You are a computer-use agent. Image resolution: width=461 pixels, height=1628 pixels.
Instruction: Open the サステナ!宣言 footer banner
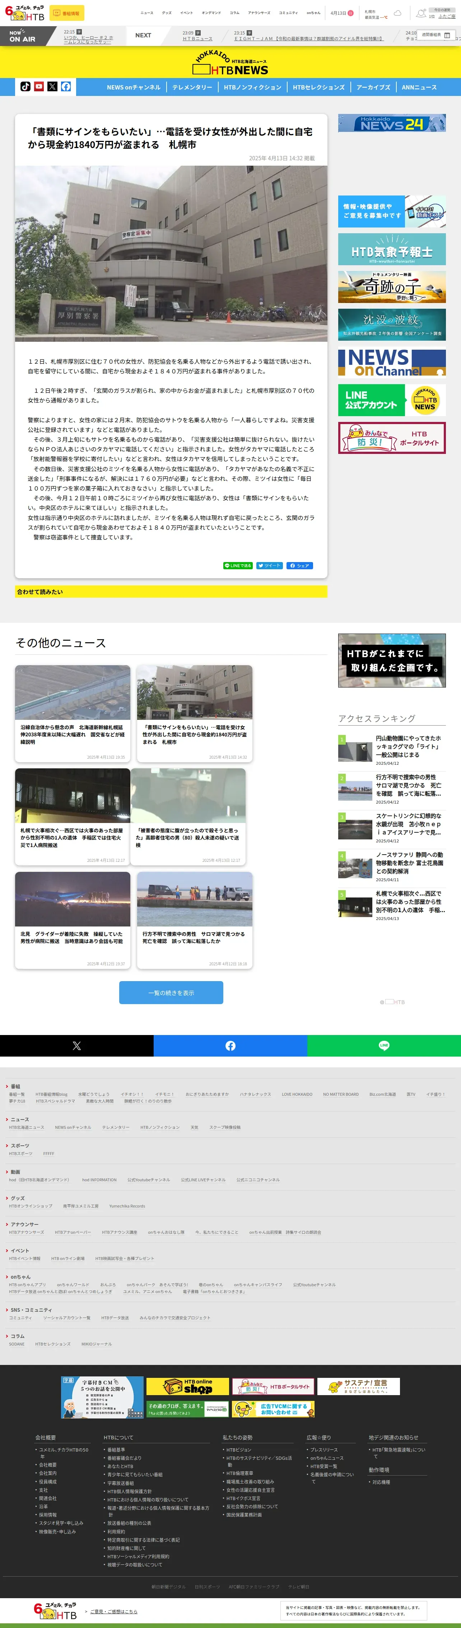coord(359,1386)
